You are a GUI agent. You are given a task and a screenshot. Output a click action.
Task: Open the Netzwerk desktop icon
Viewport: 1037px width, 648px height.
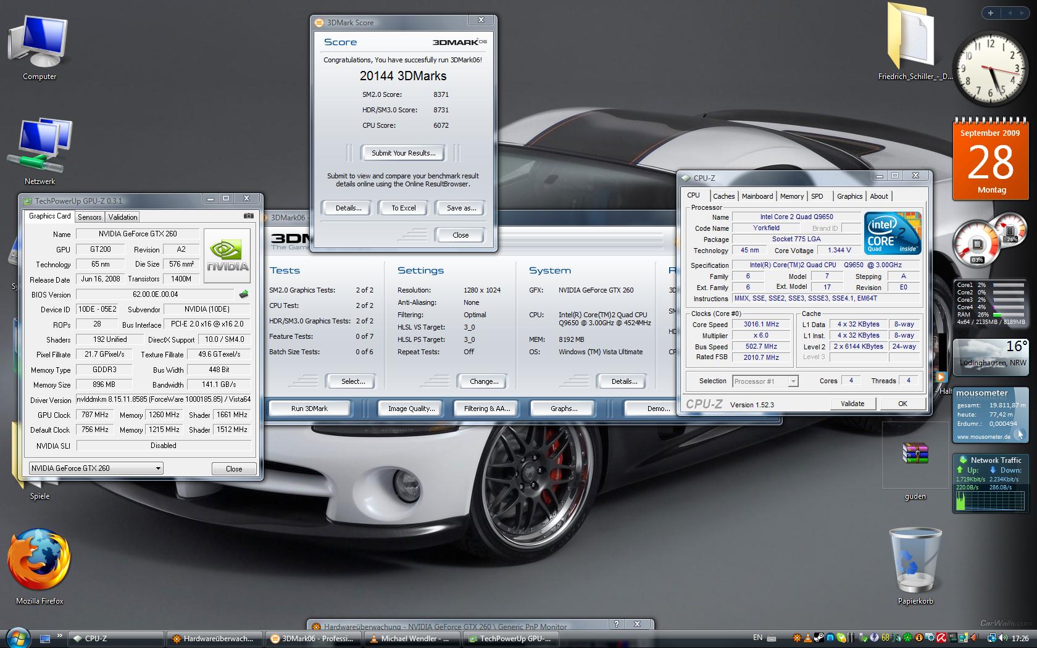pyautogui.click(x=40, y=148)
